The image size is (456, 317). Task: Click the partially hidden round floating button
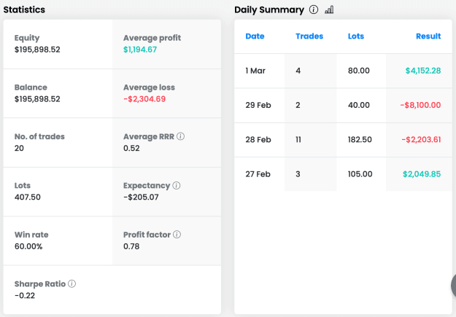tap(453, 286)
